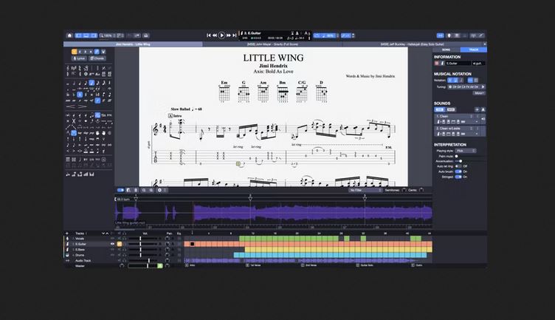Open the Chords dialog
Viewport: 555px width, 320px height.
pos(97,58)
